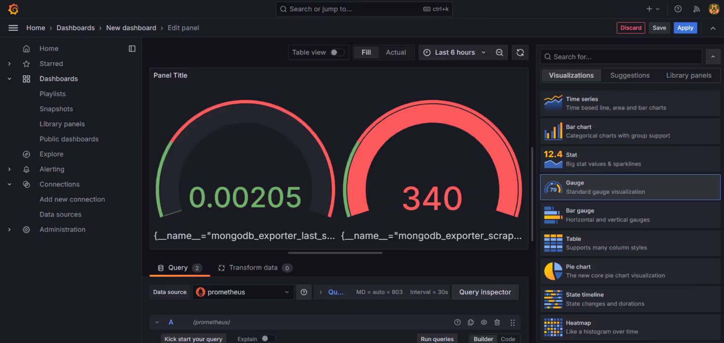Expand the Starred section

pos(9,64)
